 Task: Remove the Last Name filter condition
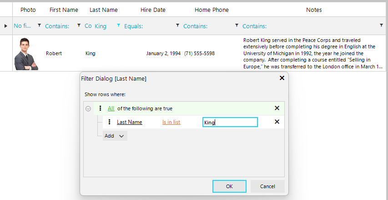tap(277, 122)
